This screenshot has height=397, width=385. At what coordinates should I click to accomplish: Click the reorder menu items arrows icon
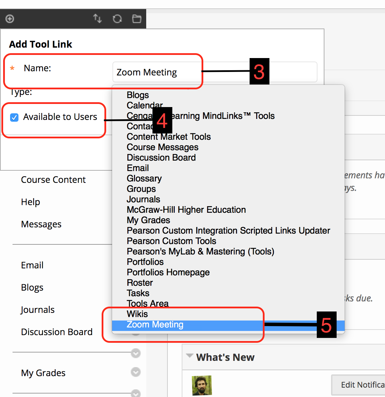(x=97, y=18)
